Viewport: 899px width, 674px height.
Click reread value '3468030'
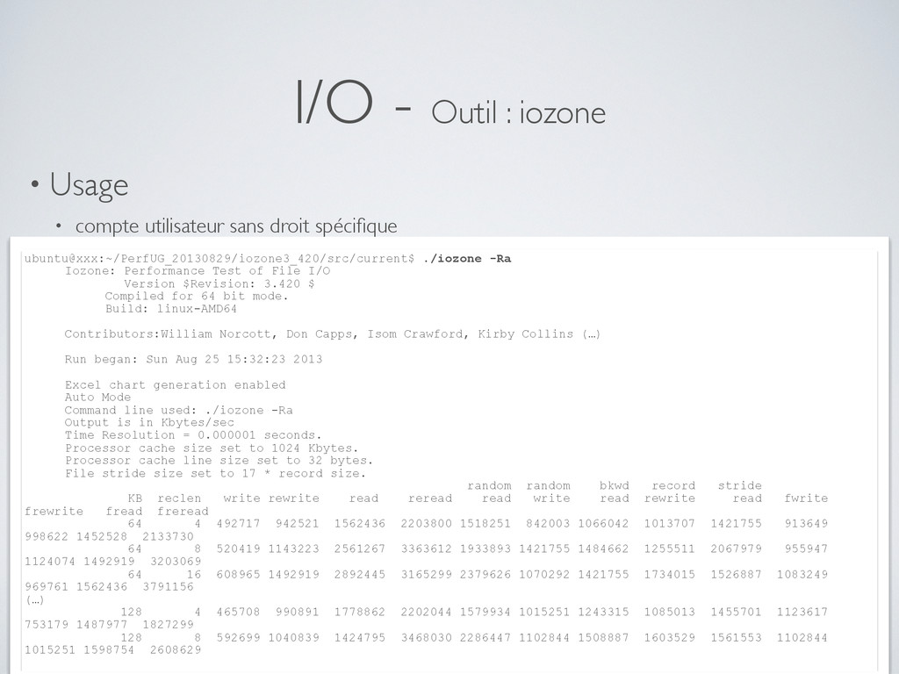(426, 638)
